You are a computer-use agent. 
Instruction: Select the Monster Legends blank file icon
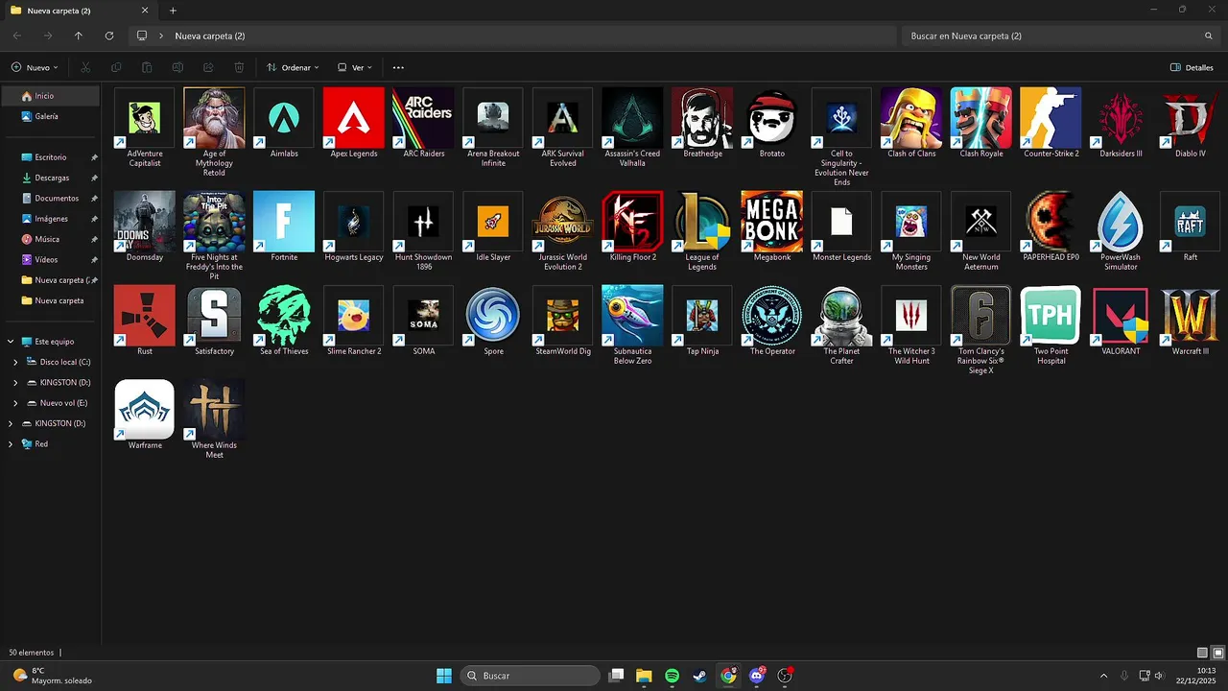pos(841,222)
